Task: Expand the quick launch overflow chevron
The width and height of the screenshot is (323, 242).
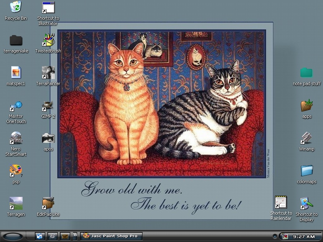Action: pyautogui.click(x=75, y=235)
